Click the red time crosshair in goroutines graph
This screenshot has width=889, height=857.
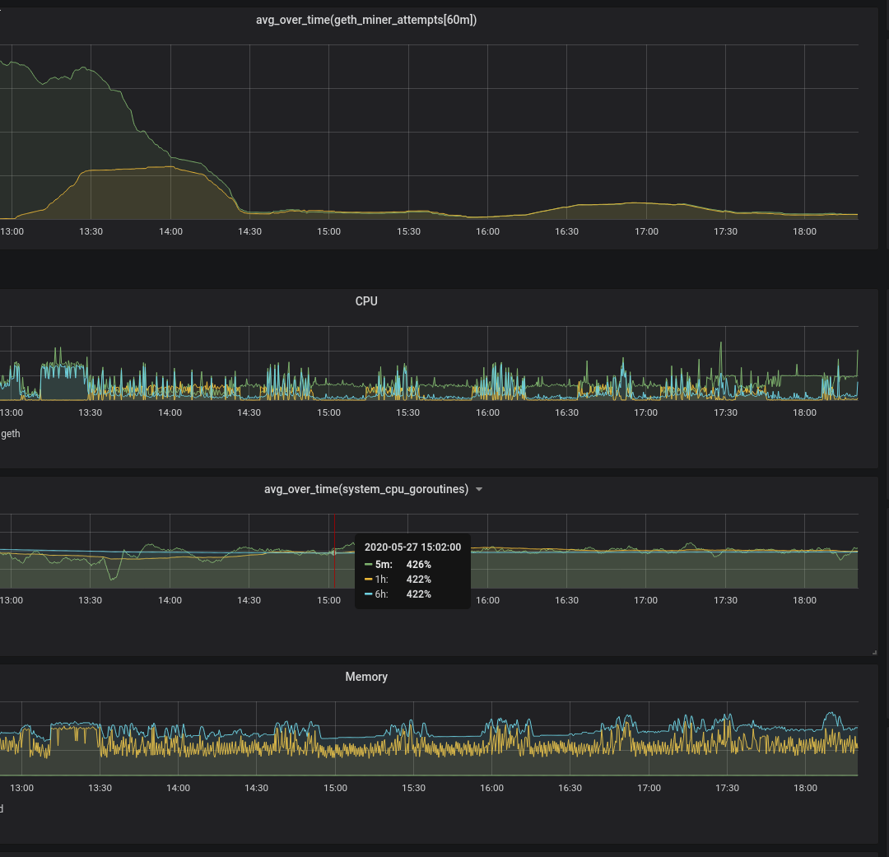pyautogui.click(x=334, y=552)
